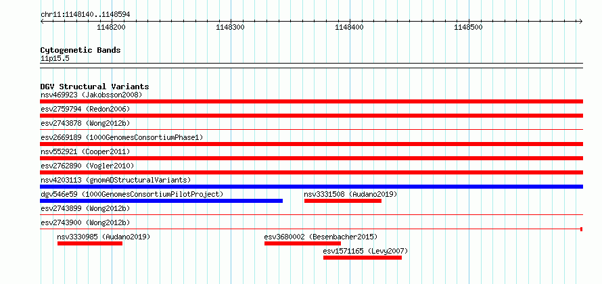
Task: Select the Cytogenetic Bands track title
Action: [x=80, y=50]
